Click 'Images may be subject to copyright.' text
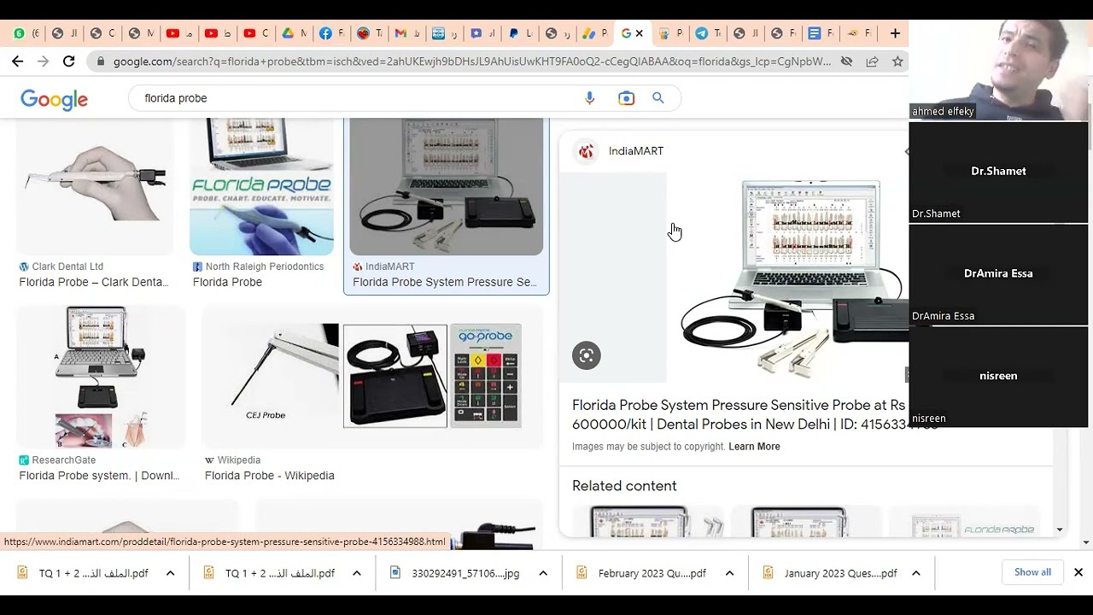This screenshot has height=615, width=1093. coord(648,447)
